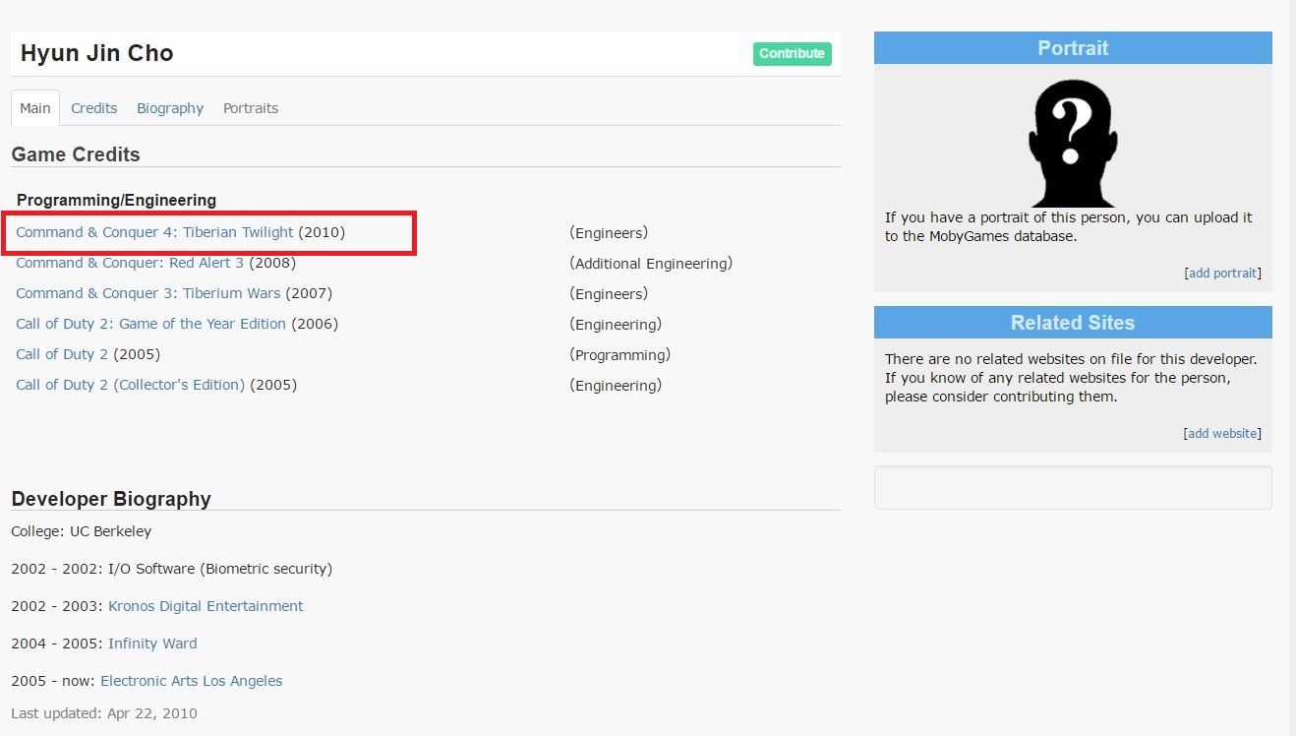Click the College: UC Berkeley line
The height and width of the screenshot is (736, 1296).
(82, 531)
